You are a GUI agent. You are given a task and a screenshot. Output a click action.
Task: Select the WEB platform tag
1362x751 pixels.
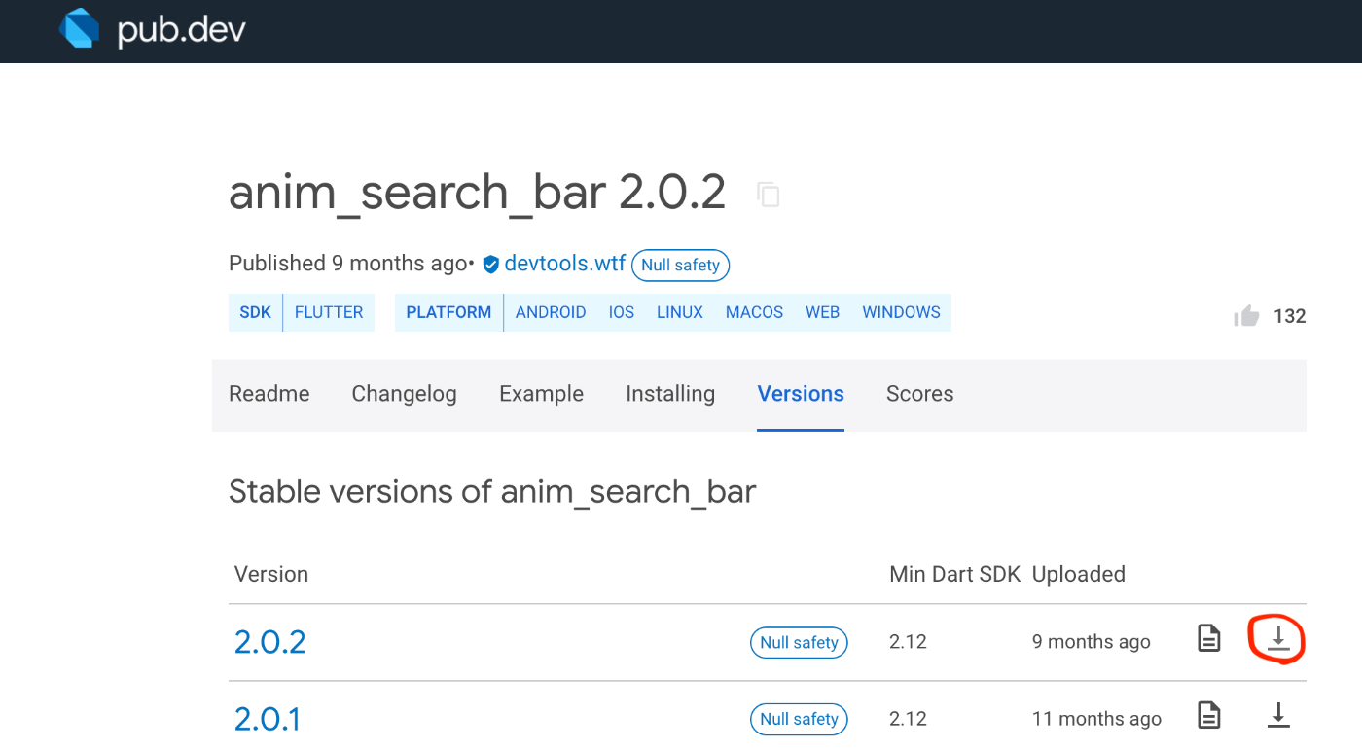822,312
